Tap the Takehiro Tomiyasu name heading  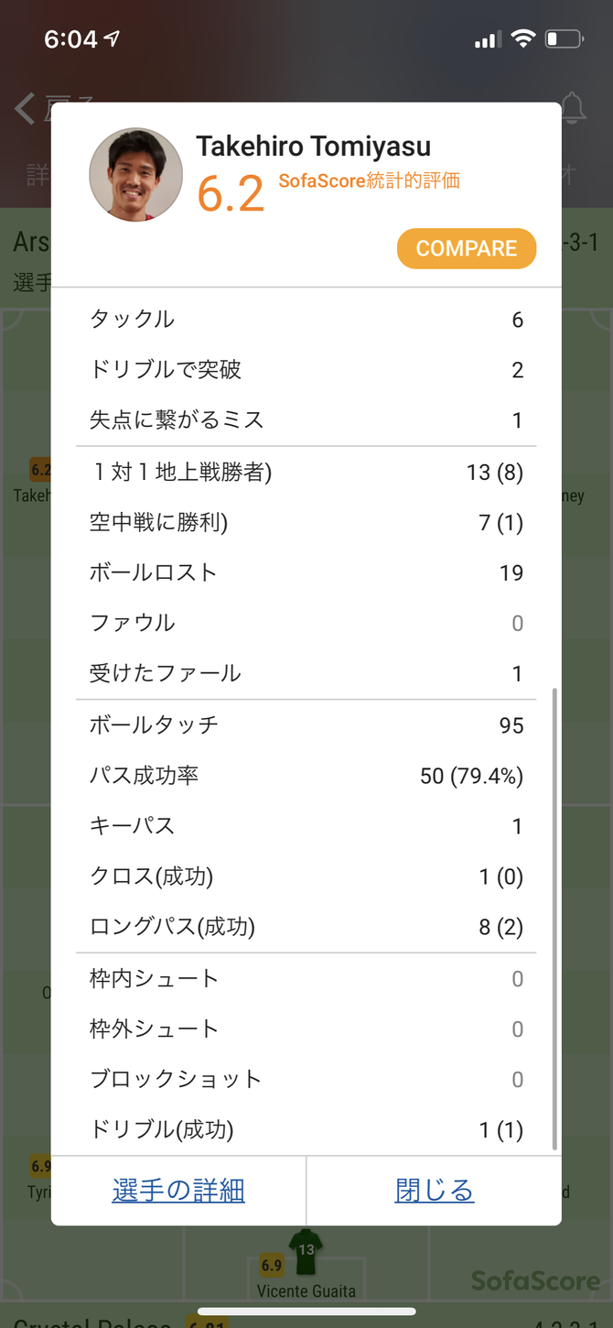313,147
